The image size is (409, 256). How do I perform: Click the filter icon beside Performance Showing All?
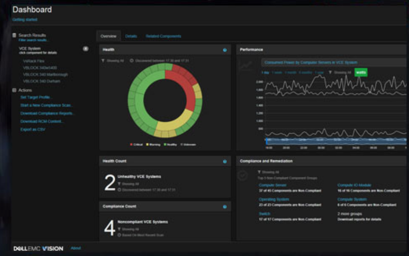coord(330,73)
